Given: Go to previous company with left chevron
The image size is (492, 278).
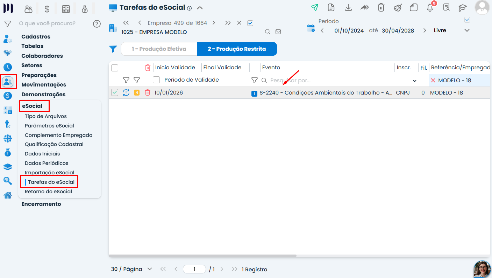Looking at the screenshot, I should coord(140,23).
